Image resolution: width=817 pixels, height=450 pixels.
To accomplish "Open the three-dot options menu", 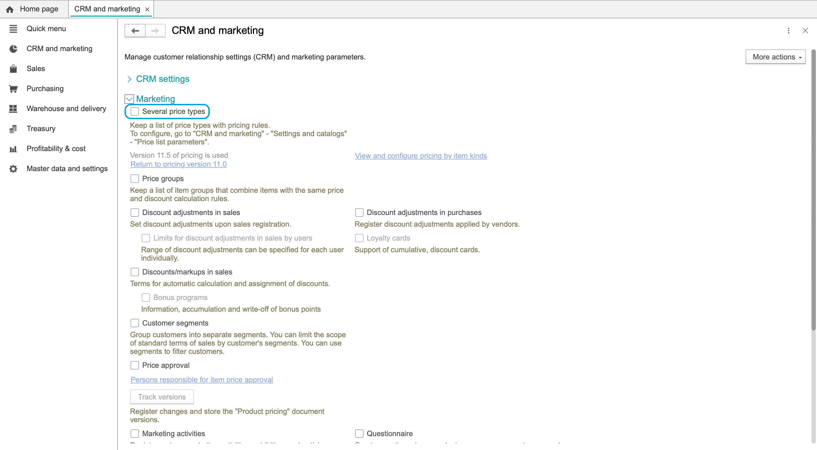I will [788, 31].
